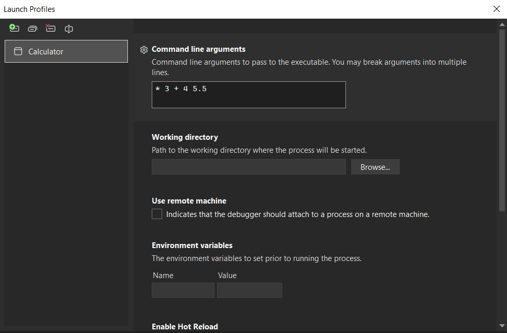Click the Environment variables heading
The height and width of the screenshot is (333, 507).
[x=192, y=245]
